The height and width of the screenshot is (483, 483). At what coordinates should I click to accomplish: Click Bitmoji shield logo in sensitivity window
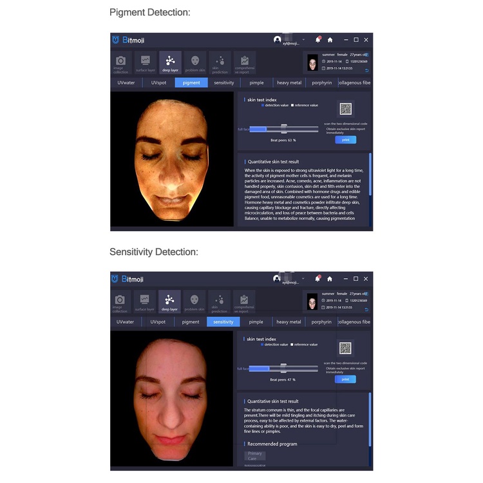(115, 279)
